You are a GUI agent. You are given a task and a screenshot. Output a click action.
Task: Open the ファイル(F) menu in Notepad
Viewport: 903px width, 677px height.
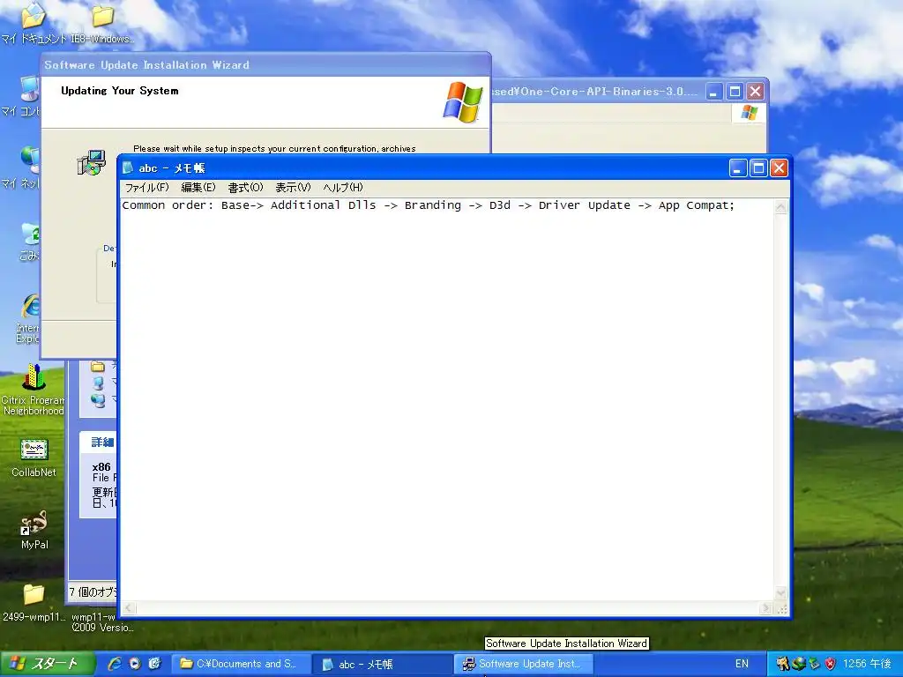pyautogui.click(x=147, y=187)
